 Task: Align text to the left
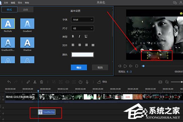73,45
